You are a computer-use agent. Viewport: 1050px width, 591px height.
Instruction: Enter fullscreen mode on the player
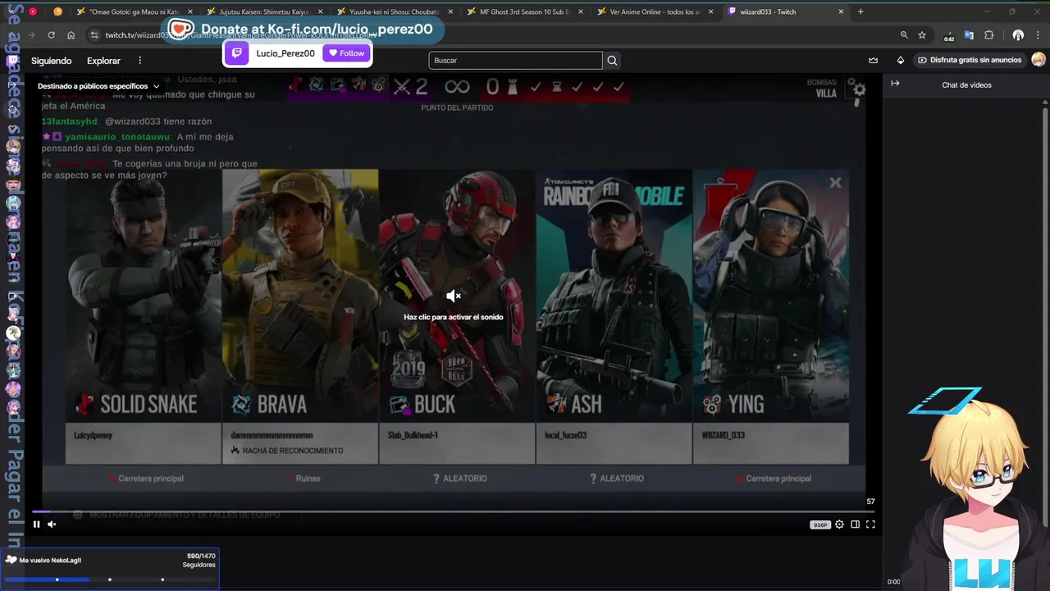pos(870,525)
